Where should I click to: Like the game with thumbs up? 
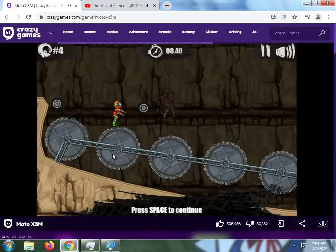[220, 224]
